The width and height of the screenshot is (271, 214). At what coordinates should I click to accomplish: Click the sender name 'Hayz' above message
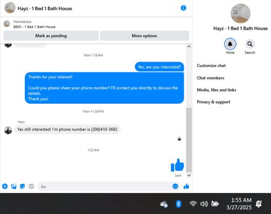21,122
